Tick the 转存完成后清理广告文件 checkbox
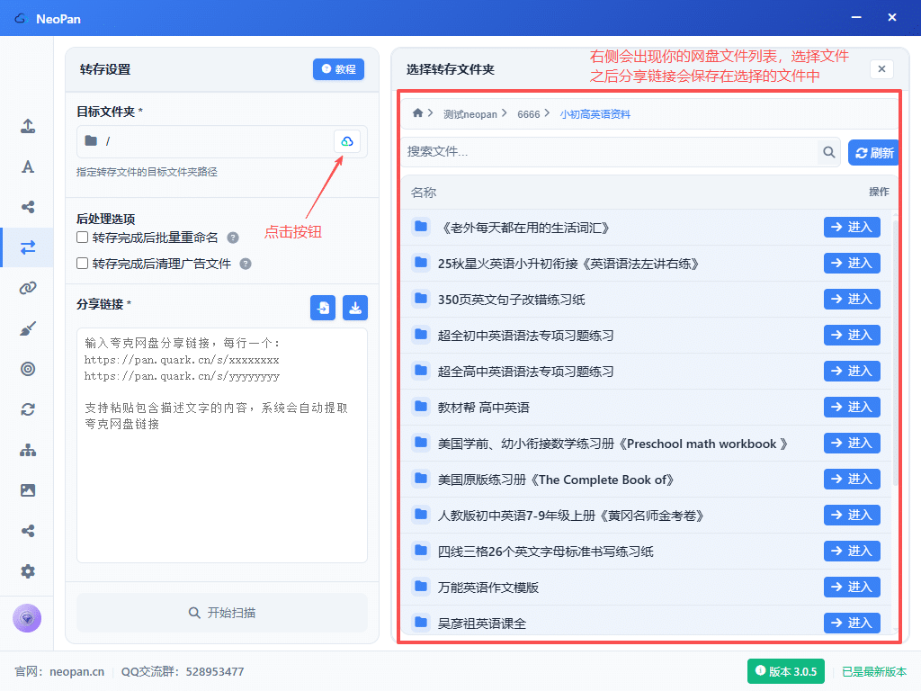 (83, 264)
